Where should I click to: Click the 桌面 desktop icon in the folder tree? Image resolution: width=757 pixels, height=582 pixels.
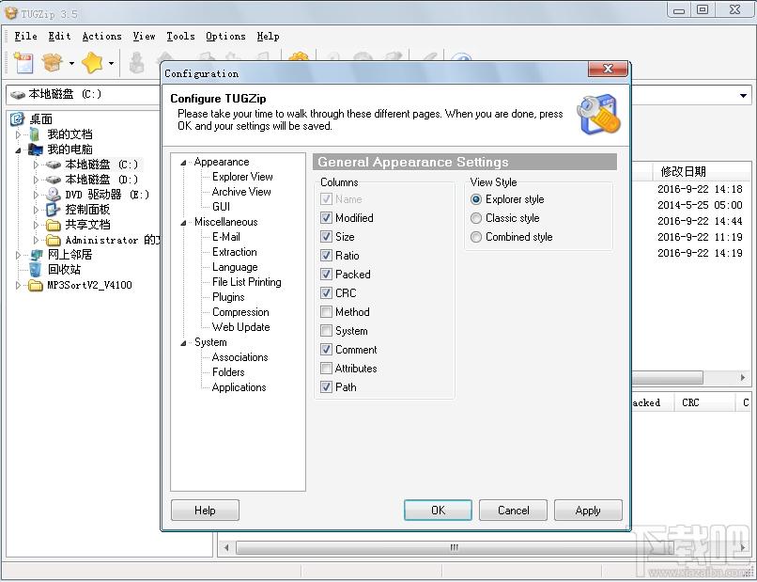[18, 118]
